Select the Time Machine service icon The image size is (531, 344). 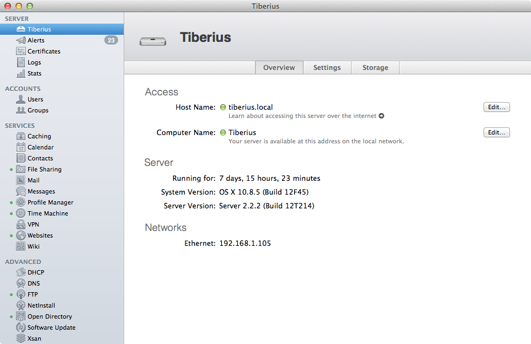click(x=21, y=213)
